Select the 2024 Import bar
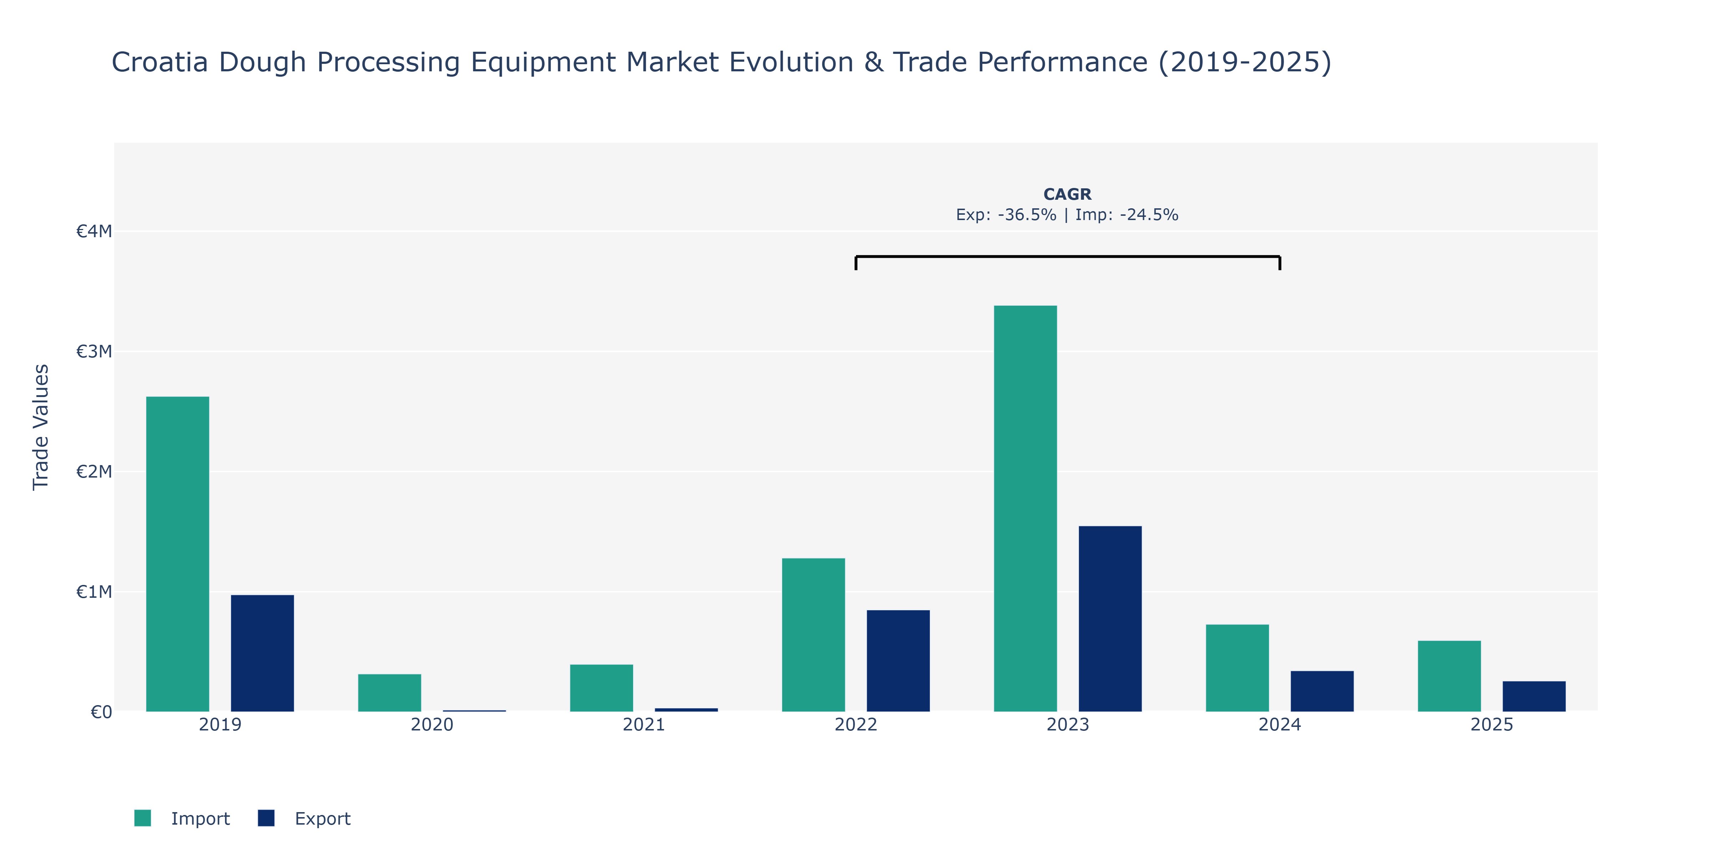This screenshot has width=1712, height=856. [1238, 668]
